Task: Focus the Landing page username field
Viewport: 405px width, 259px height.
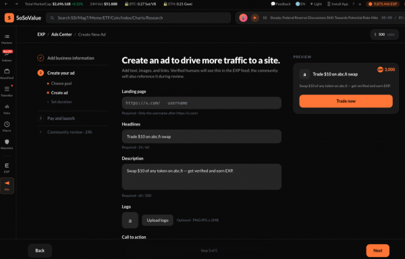Action: 201,103
